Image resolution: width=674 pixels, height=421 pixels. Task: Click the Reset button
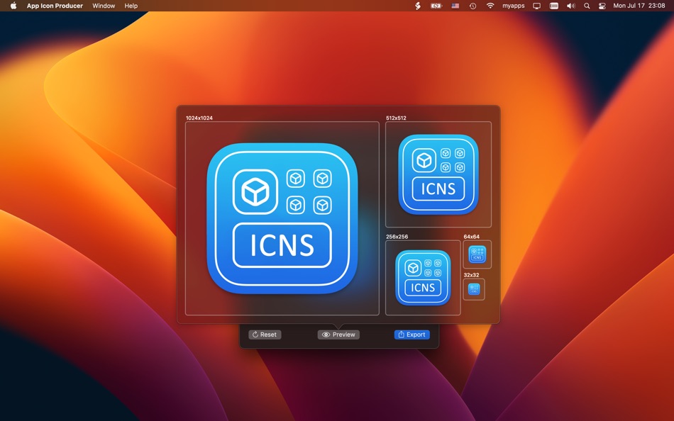(x=265, y=335)
